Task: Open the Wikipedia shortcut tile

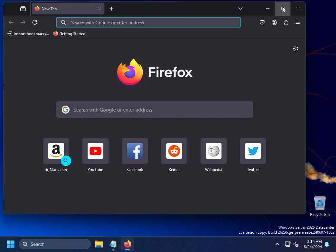Action: pyautogui.click(x=213, y=151)
